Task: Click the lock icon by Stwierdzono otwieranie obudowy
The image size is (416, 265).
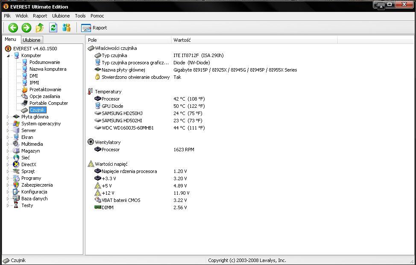Action: click(x=97, y=77)
